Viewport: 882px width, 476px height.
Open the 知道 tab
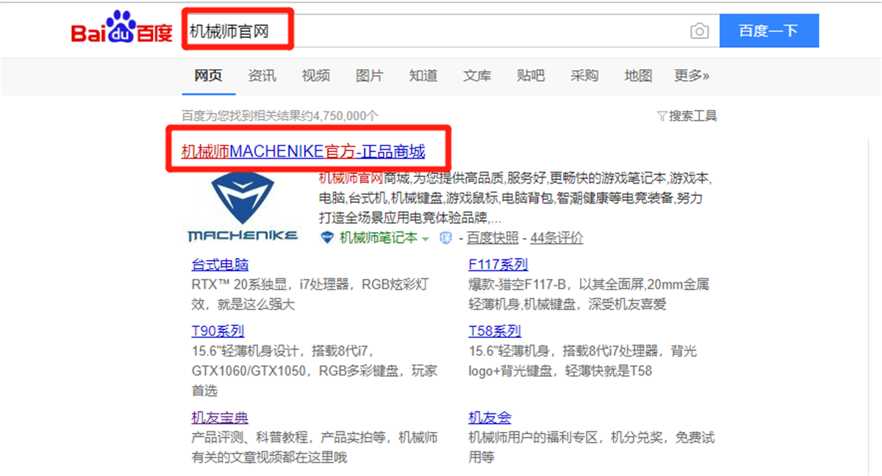[x=423, y=76]
